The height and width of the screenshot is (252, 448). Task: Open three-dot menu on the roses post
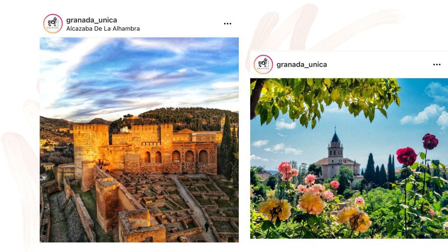click(437, 65)
